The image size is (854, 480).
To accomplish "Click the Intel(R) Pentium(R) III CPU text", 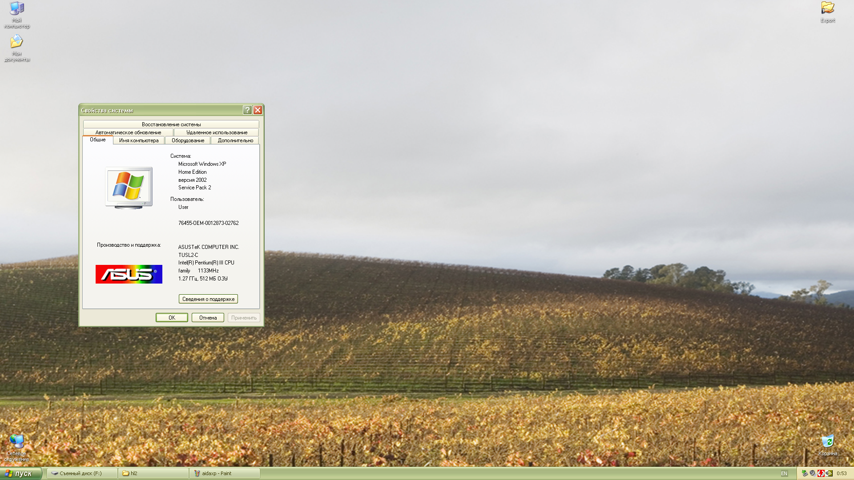I will pos(206,263).
